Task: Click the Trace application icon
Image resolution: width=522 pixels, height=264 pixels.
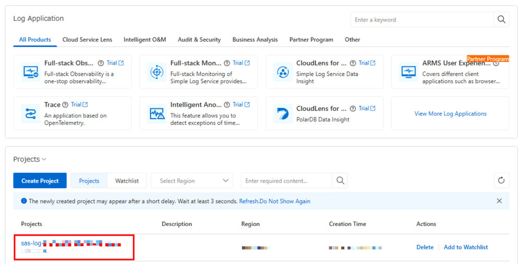Action: (x=31, y=113)
